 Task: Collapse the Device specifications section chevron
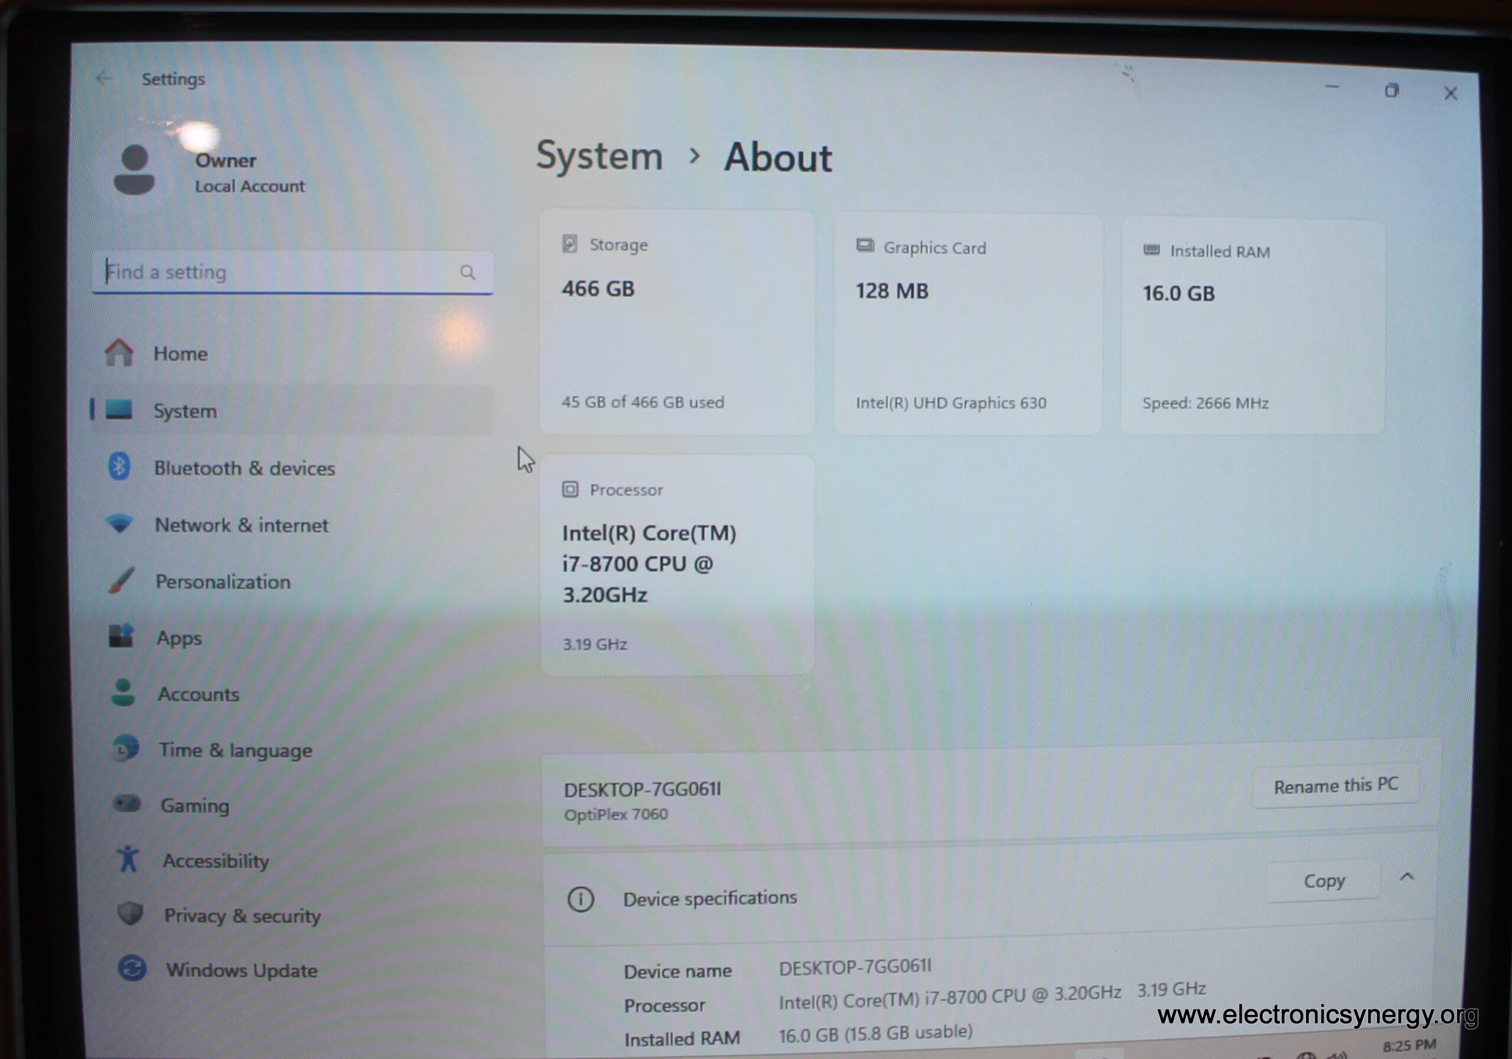click(1407, 877)
